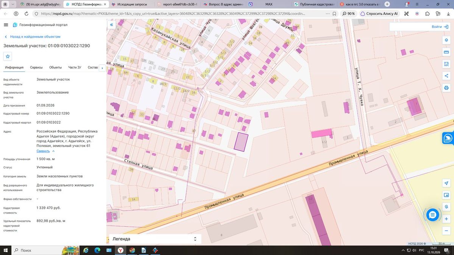Select the ruler measurement tool
Viewport: 454px width, 255px height.
pos(446,52)
